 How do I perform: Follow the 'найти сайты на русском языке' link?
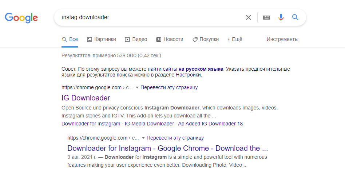(x=186, y=69)
